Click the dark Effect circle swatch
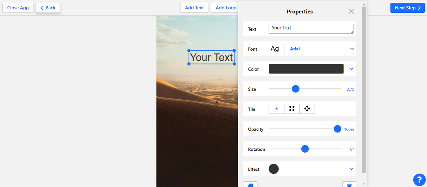Image resolution: width=427 pixels, height=187 pixels. [x=274, y=169]
